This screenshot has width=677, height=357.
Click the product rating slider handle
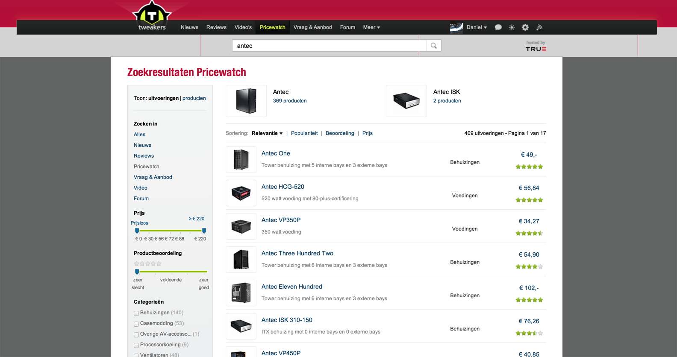point(137,272)
